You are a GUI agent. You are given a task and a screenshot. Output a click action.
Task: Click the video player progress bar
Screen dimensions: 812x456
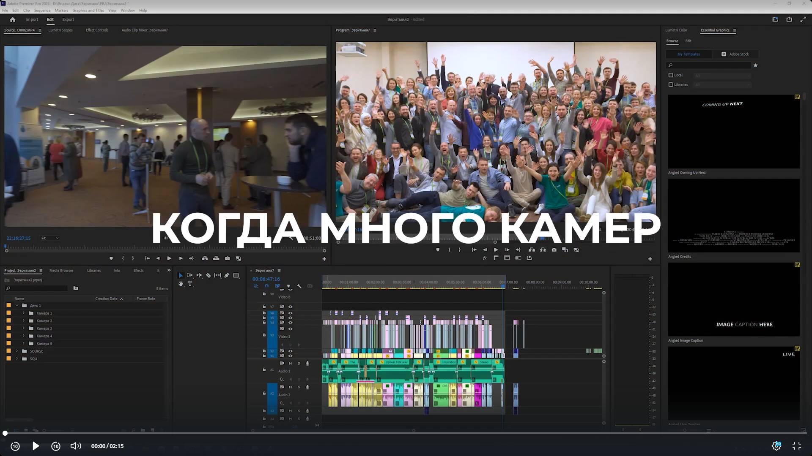click(406, 433)
